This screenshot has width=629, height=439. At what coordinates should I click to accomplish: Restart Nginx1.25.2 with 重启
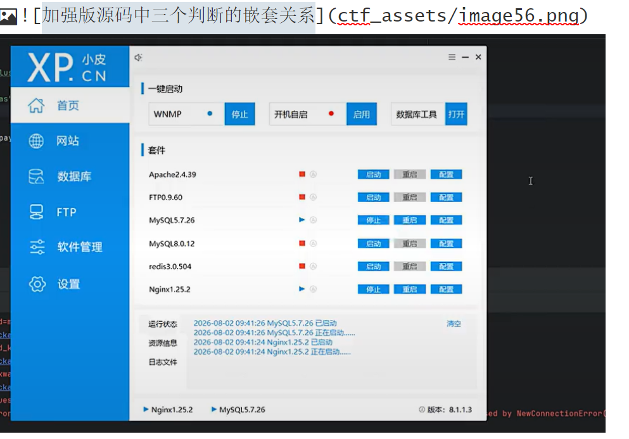pyautogui.click(x=410, y=289)
